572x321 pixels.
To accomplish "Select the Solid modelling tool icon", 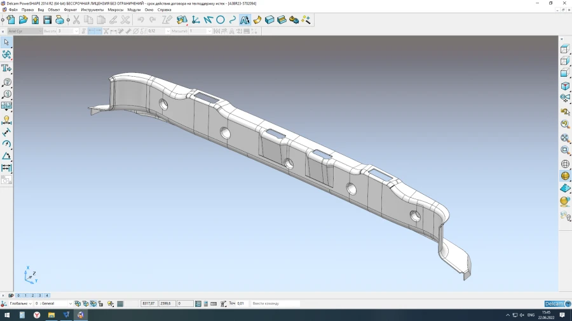I will click(x=269, y=20).
